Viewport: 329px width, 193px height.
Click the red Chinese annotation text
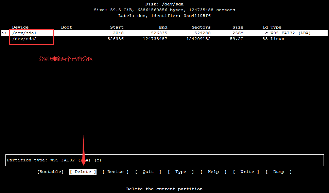[x=66, y=59]
